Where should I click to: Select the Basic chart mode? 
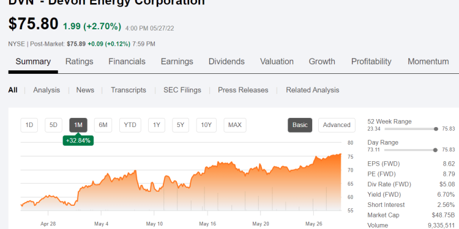[x=300, y=125]
